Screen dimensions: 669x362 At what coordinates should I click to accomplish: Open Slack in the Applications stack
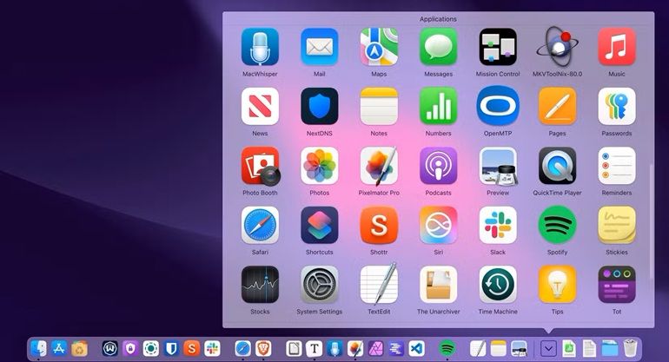[498, 225]
